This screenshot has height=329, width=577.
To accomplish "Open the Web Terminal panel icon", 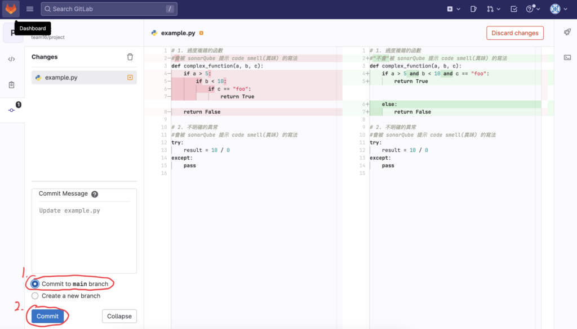I will pos(567,57).
